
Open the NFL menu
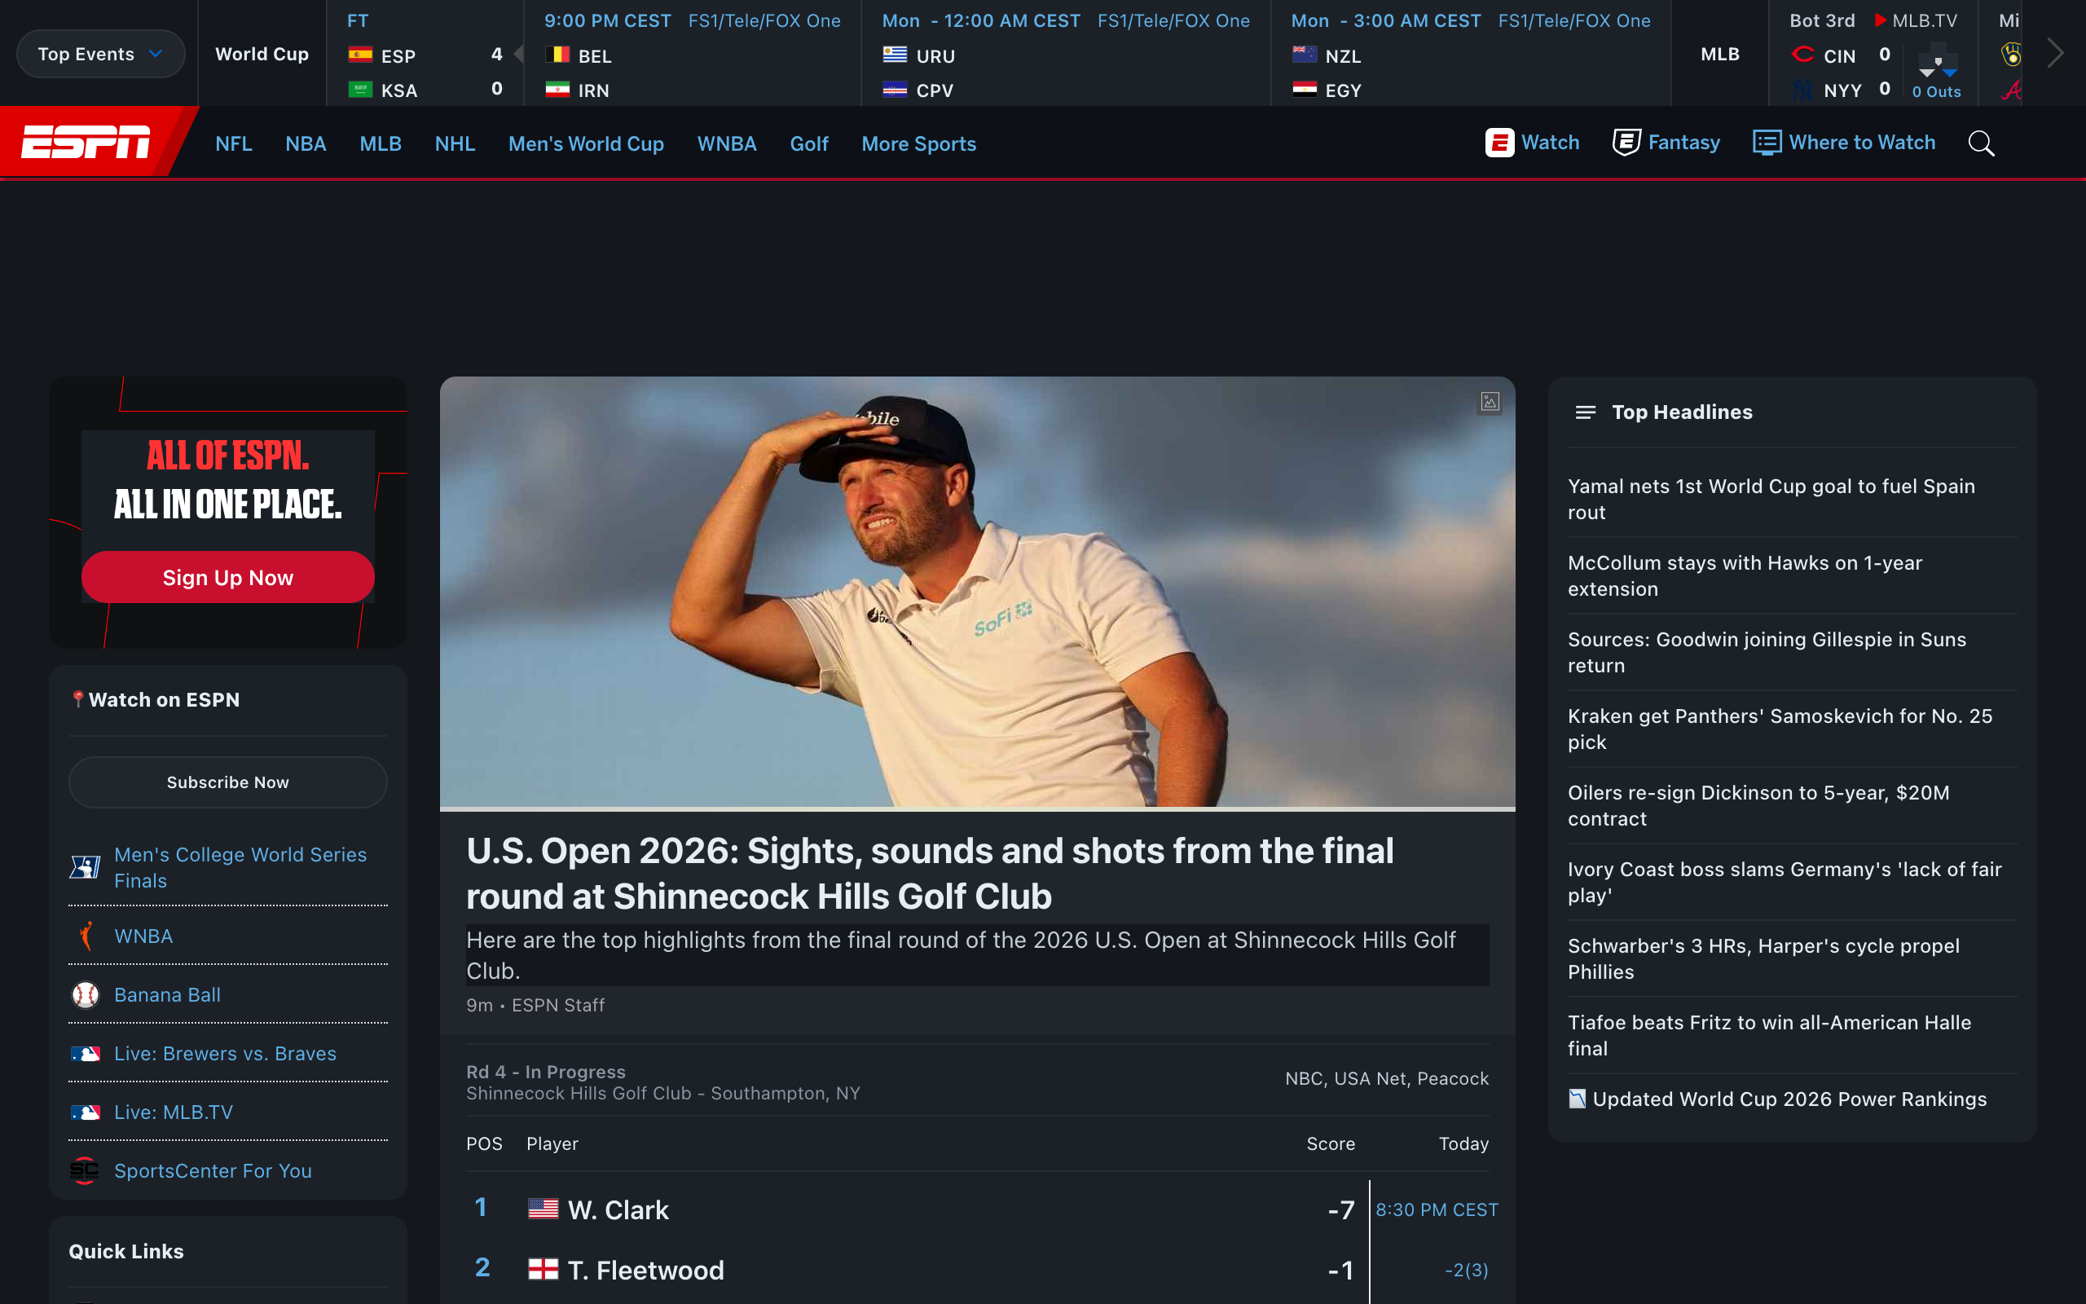pos(234,144)
